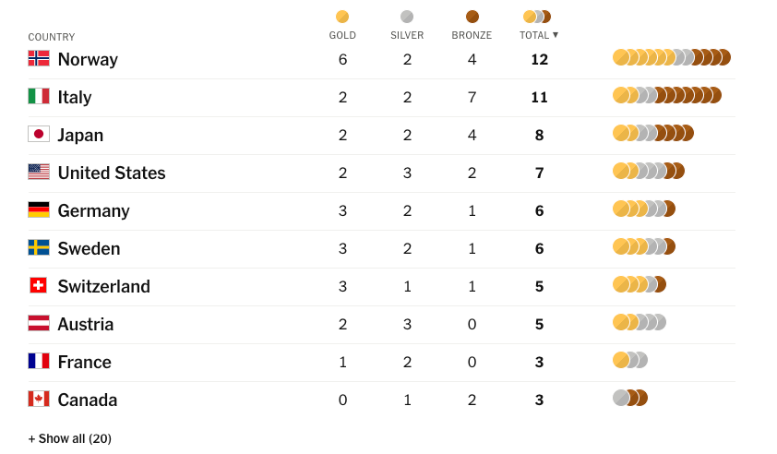This screenshot has width=777, height=454.
Task: Click the Switzerland flag icon
Action: click(x=39, y=285)
